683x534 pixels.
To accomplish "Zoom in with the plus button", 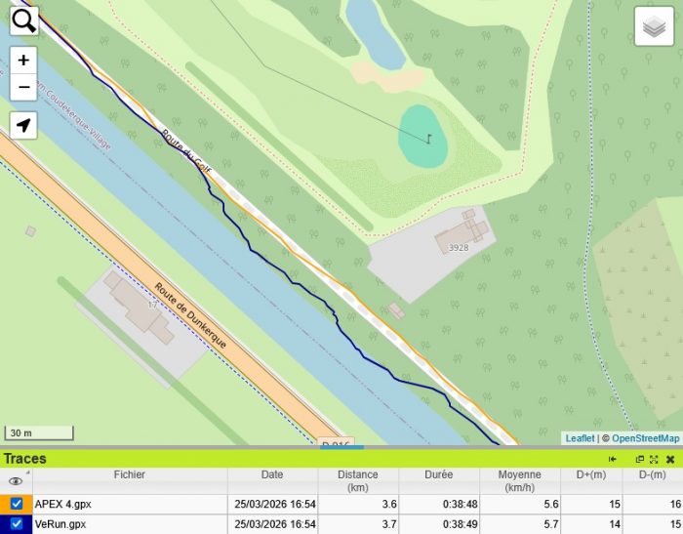I will (x=24, y=60).
